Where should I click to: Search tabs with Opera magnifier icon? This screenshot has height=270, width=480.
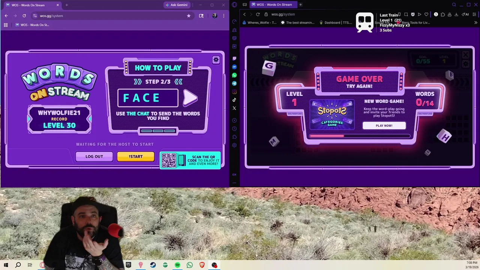coord(454,4)
